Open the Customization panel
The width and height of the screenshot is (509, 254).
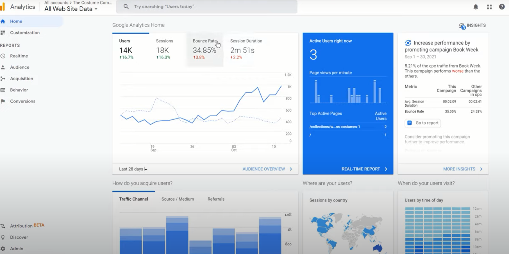[25, 33]
